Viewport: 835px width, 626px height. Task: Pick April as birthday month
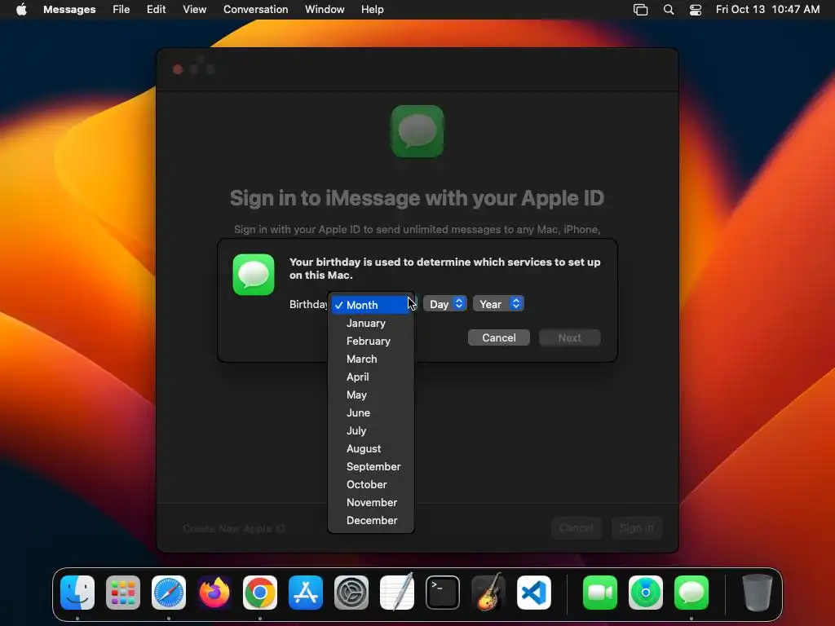coord(371,377)
